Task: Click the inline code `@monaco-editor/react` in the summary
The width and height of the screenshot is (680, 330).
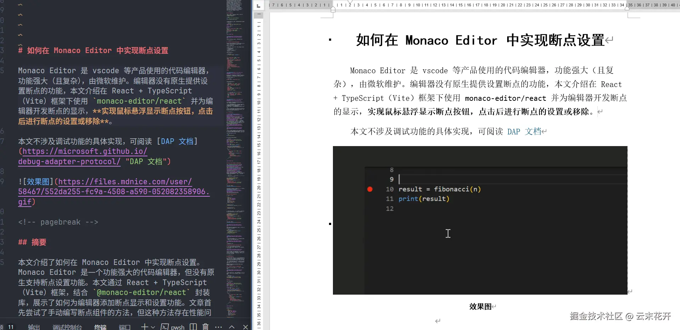Action: coord(141,293)
